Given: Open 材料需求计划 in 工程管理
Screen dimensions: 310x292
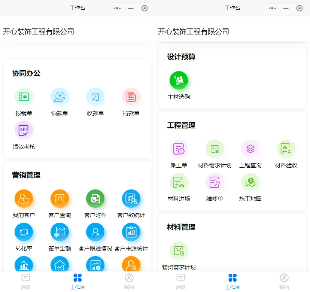Looking at the screenshot, I should coord(215,149).
